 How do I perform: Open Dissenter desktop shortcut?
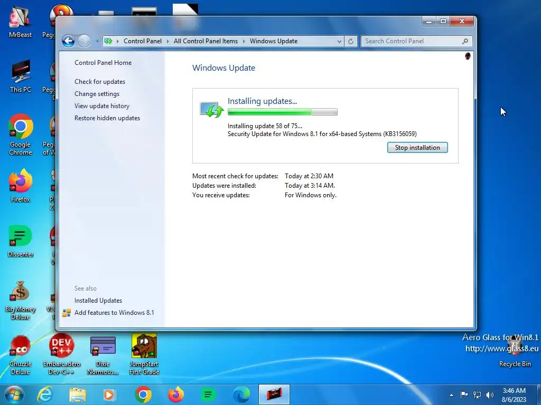click(x=21, y=240)
